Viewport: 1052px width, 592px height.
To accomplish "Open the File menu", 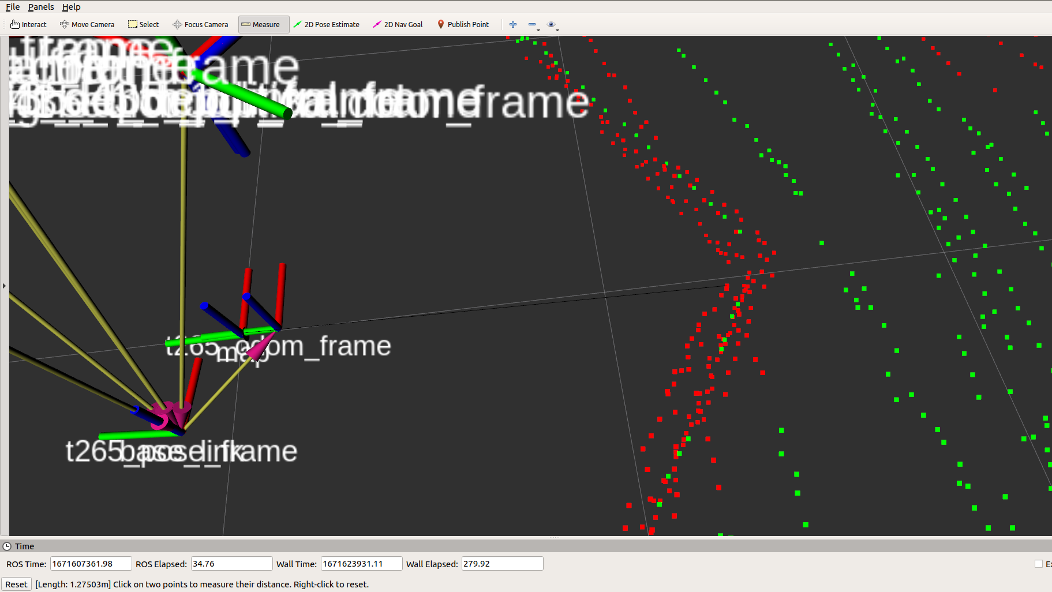I will click(13, 7).
